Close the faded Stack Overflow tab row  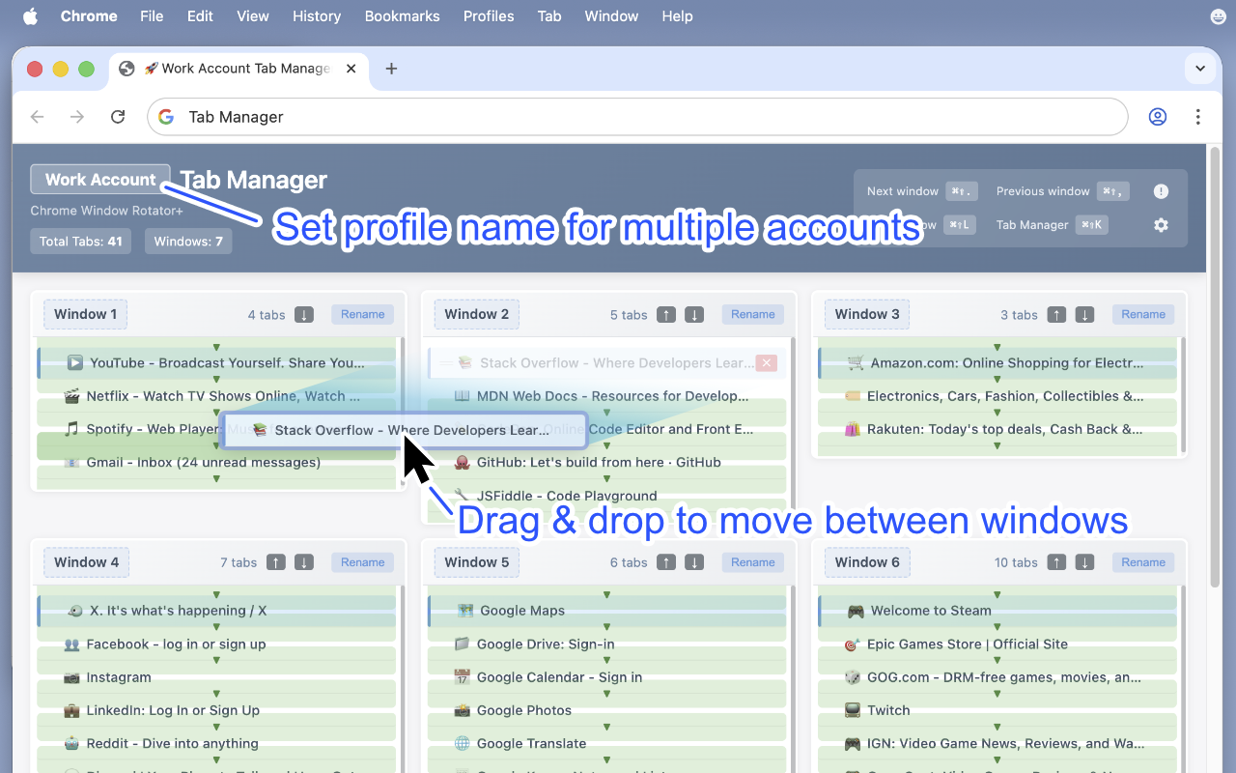(767, 363)
